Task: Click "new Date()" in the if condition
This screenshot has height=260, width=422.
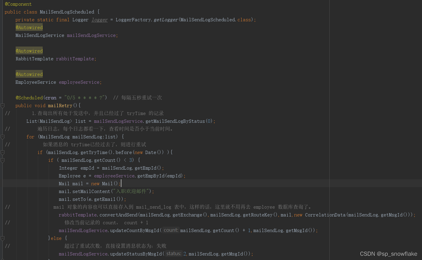Action: tap(148, 153)
